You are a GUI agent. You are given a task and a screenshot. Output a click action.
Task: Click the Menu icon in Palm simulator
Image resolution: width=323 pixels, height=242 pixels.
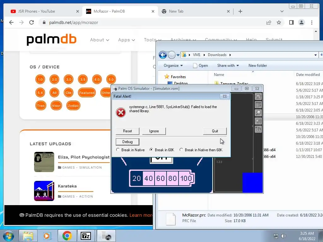click(x=258, y=105)
